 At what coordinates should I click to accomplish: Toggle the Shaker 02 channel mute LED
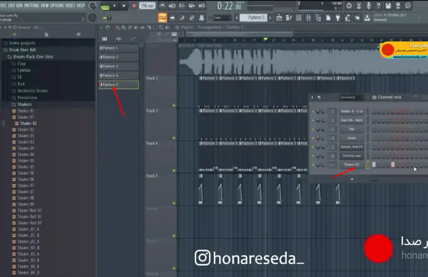coord(313,165)
